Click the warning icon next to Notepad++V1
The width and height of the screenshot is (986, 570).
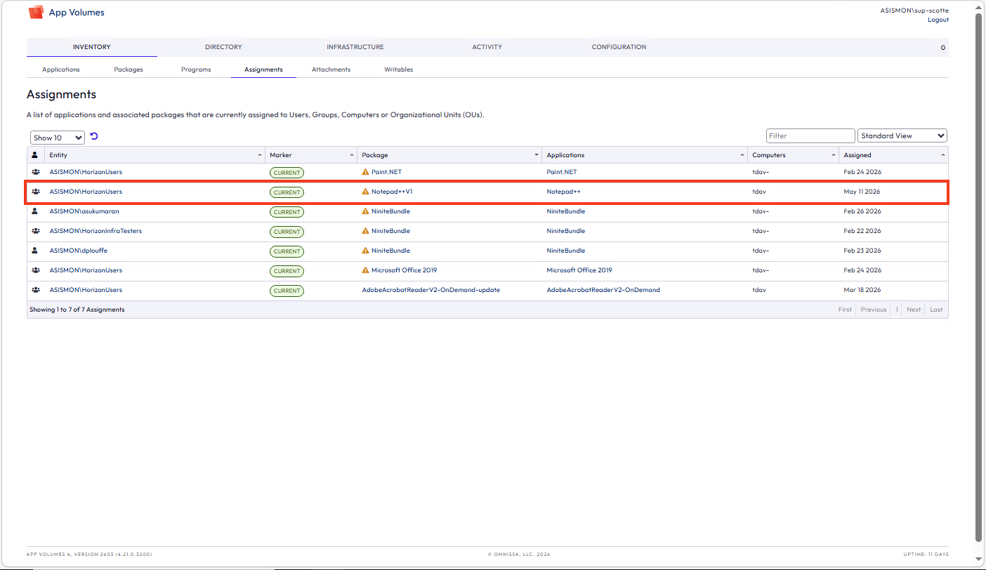(365, 192)
